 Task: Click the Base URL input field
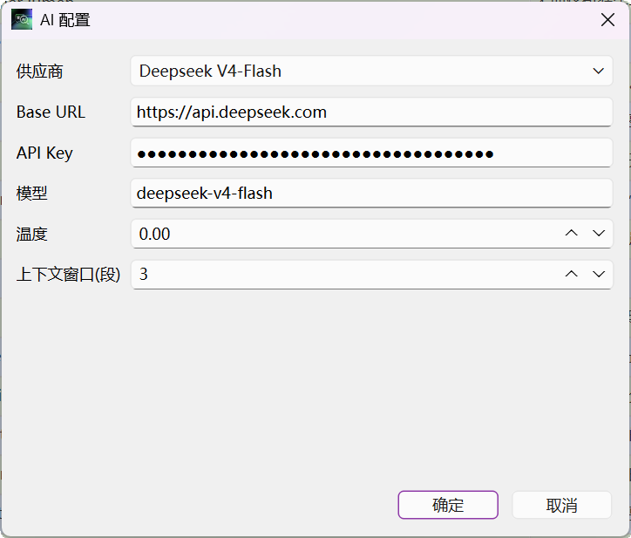pos(371,112)
